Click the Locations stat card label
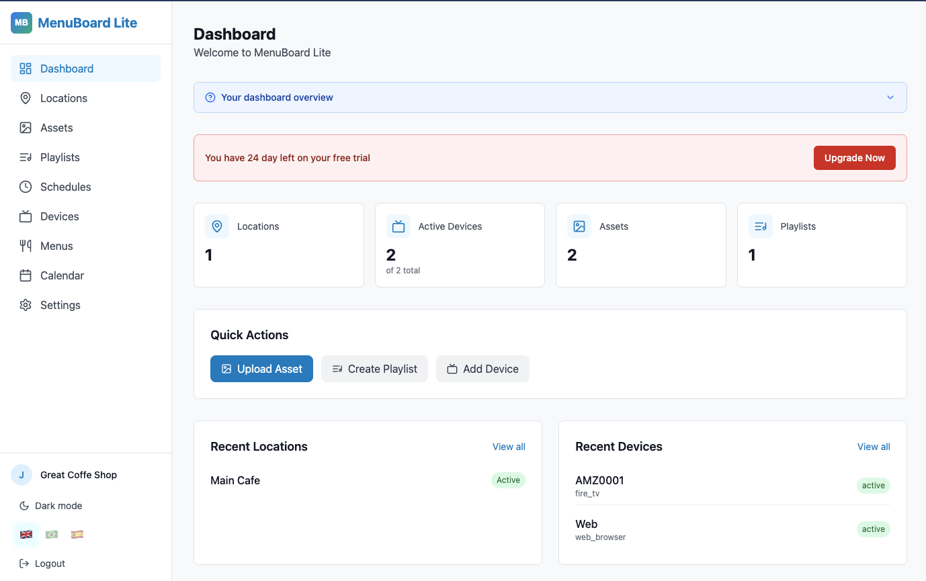Image resolution: width=926 pixels, height=581 pixels. [258, 226]
